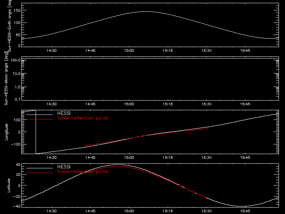Click 15:00 label under the Latitude plot
This screenshot has height=214, width=285.
click(x=129, y=211)
